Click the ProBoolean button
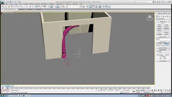 159,34
